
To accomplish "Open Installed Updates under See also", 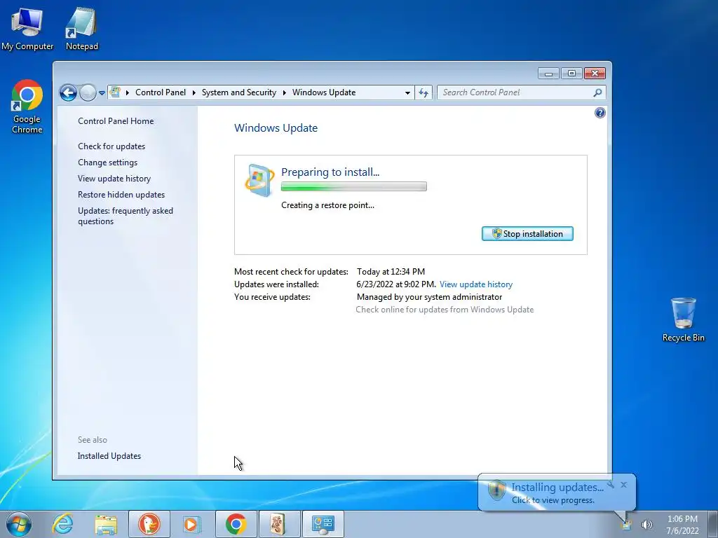I will point(109,456).
